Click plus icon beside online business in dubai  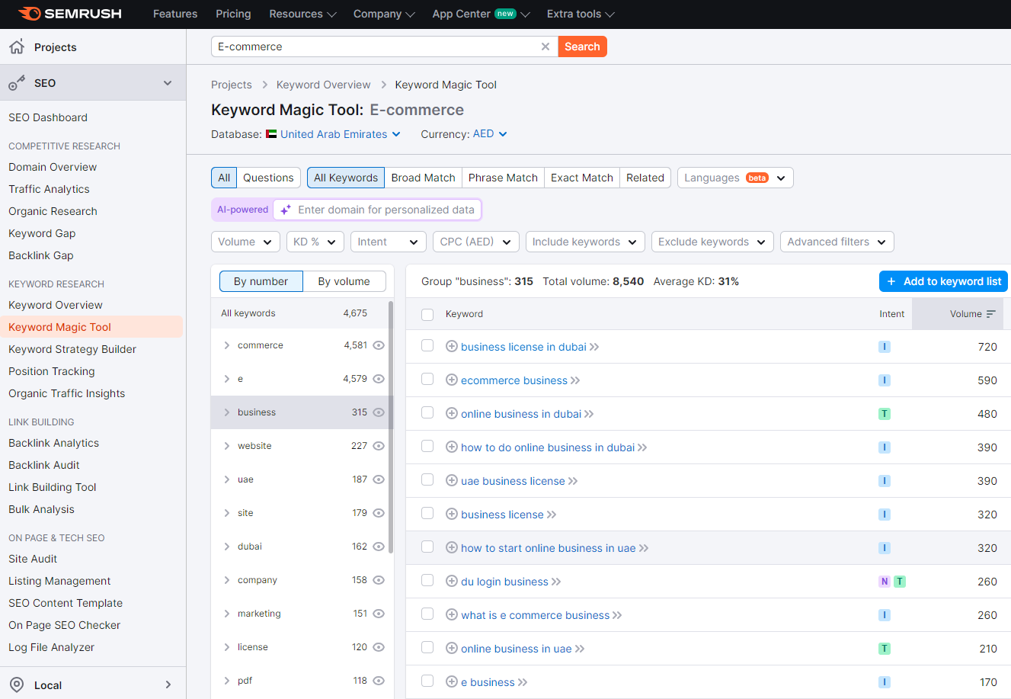[452, 414]
